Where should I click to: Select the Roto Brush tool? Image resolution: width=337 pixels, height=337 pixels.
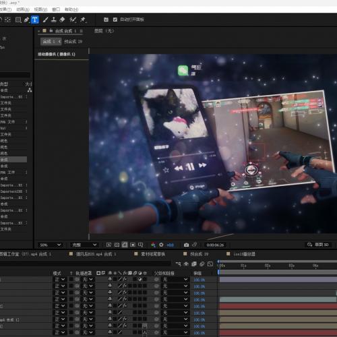click(x=73, y=20)
